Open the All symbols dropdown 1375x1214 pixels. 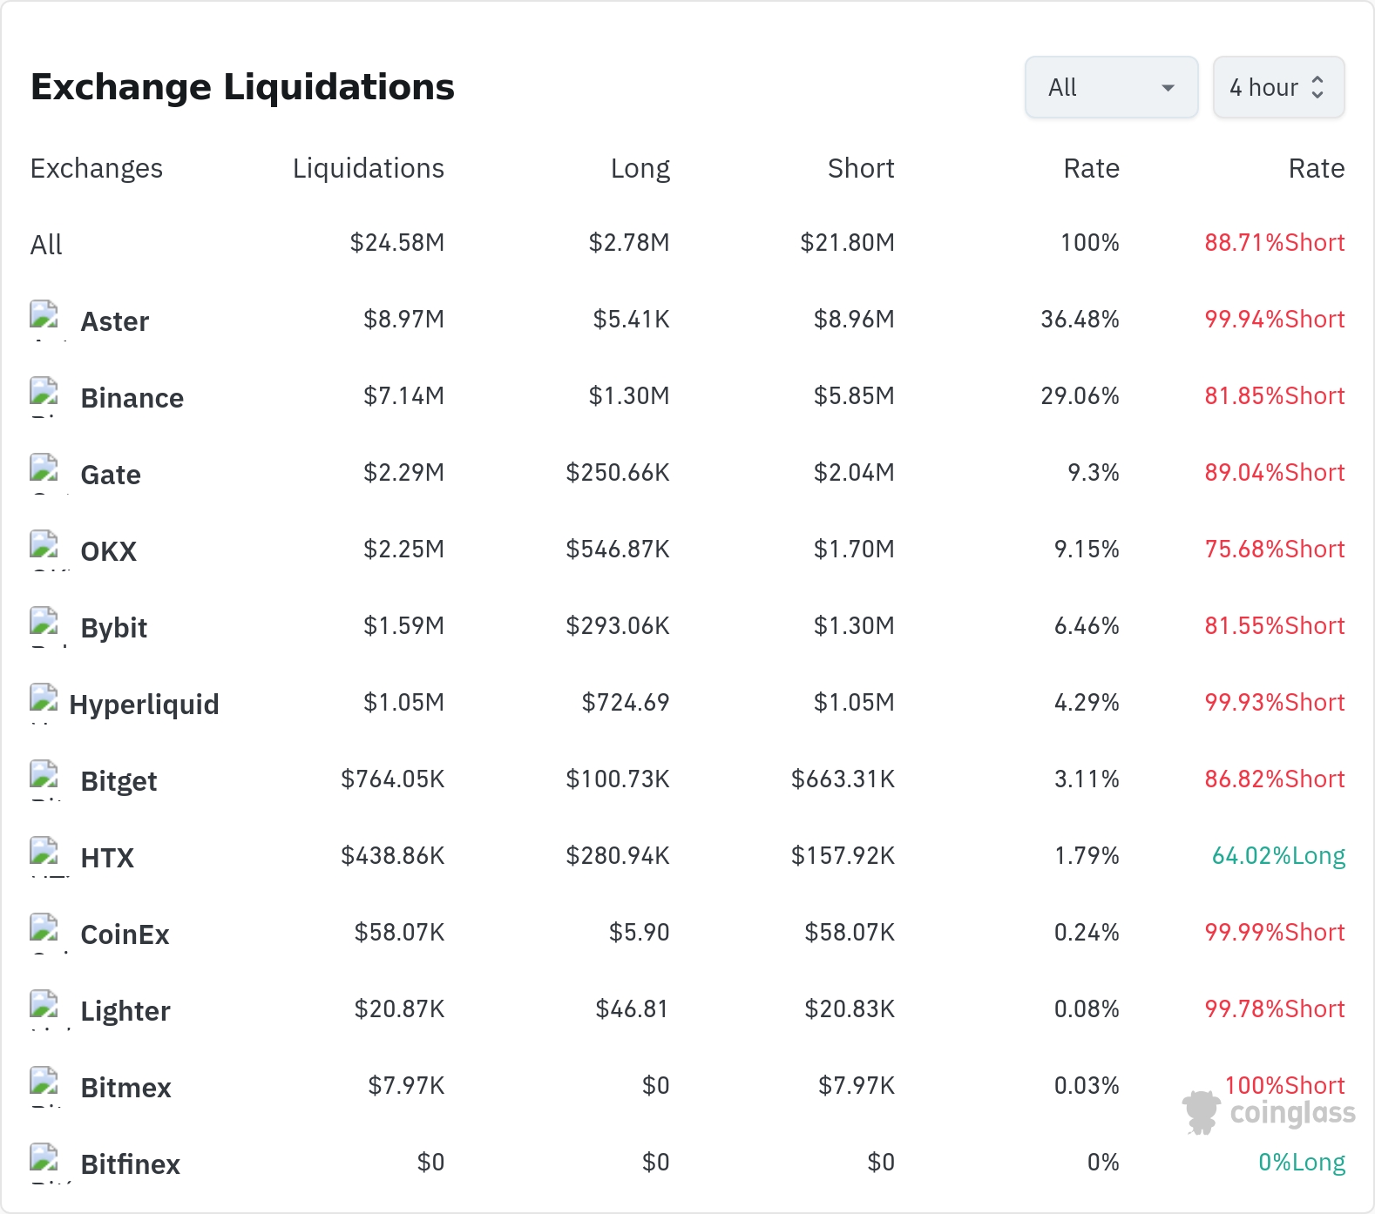click(x=1111, y=87)
